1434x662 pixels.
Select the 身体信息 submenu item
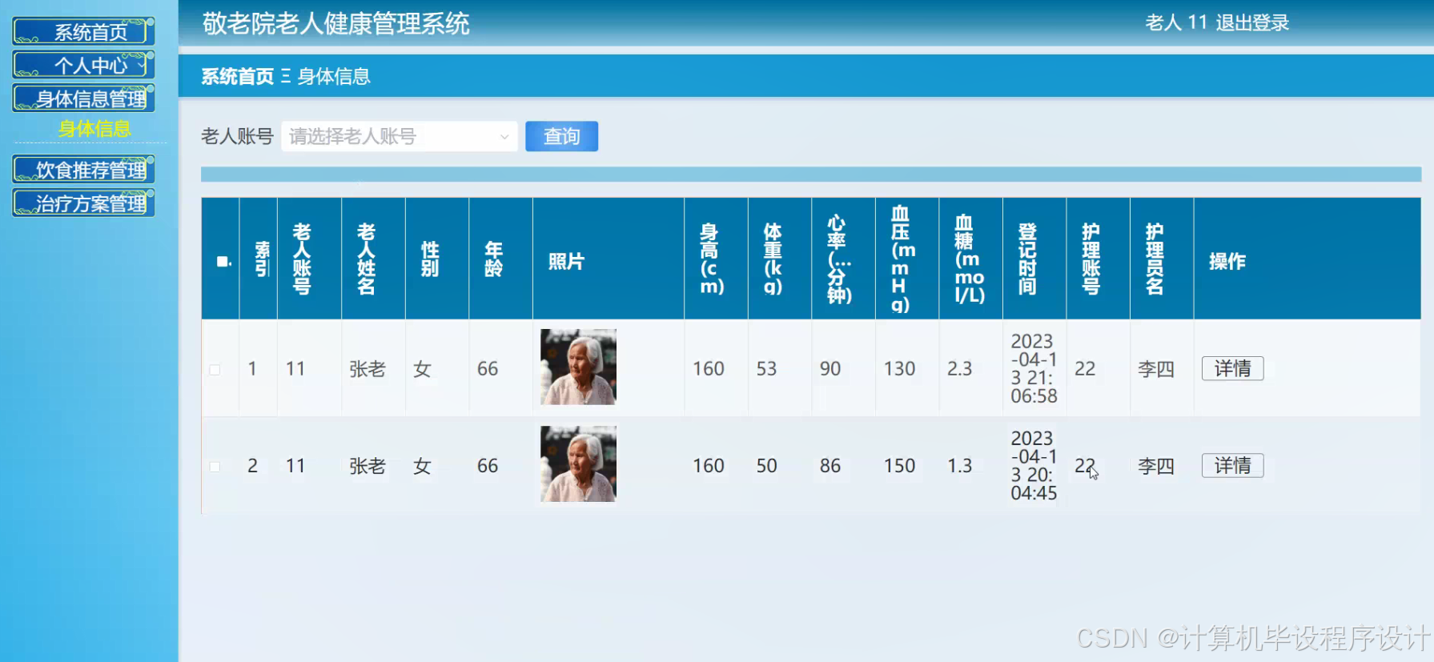coord(94,128)
